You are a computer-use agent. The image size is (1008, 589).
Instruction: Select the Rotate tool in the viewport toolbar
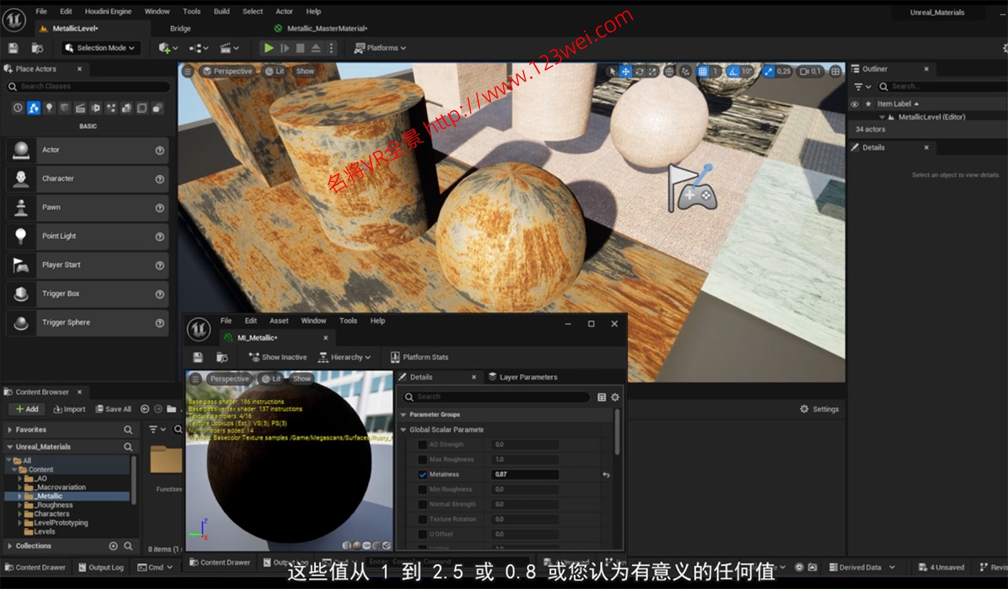pos(641,71)
